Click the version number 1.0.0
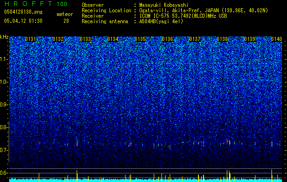The height and width of the screenshot is (182, 287). point(62,4)
